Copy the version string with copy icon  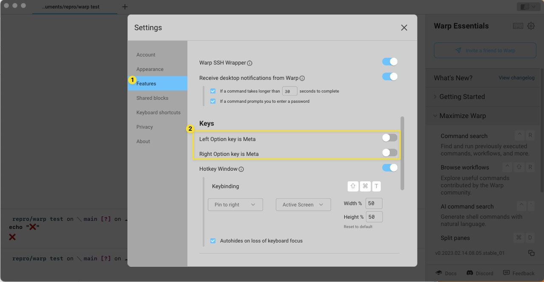coord(531,253)
